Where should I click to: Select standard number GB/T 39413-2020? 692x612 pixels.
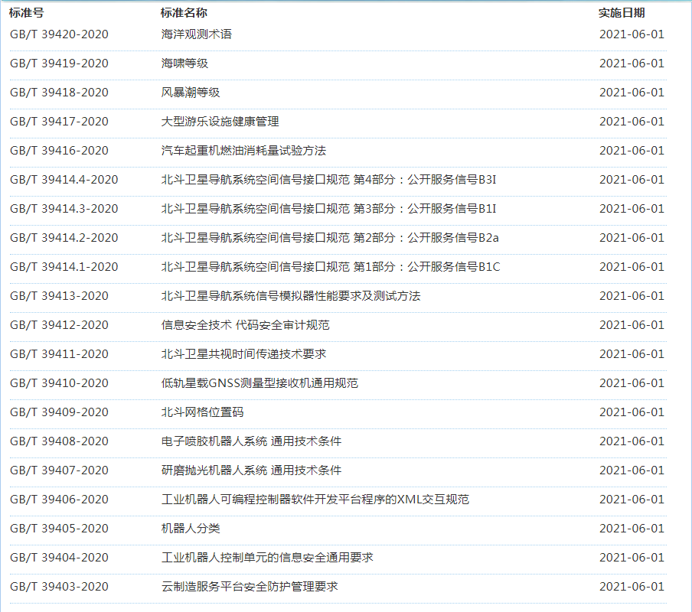coord(59,296)
